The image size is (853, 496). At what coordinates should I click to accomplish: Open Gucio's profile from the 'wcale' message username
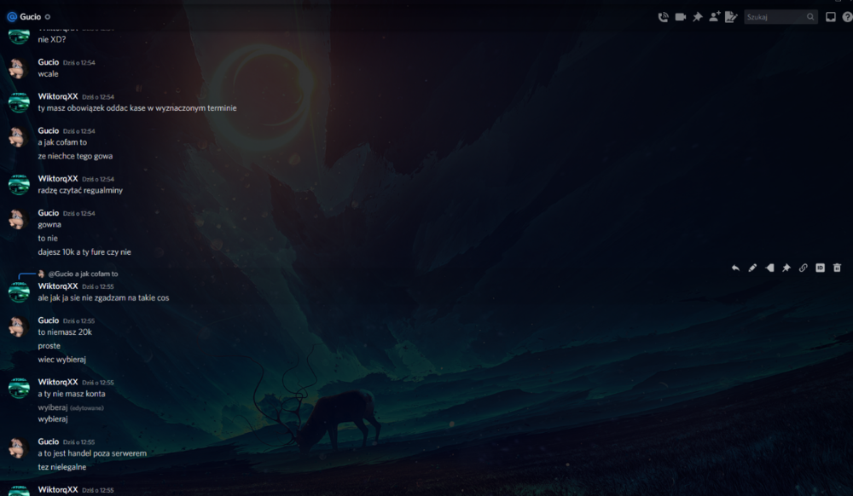[49, 62]
